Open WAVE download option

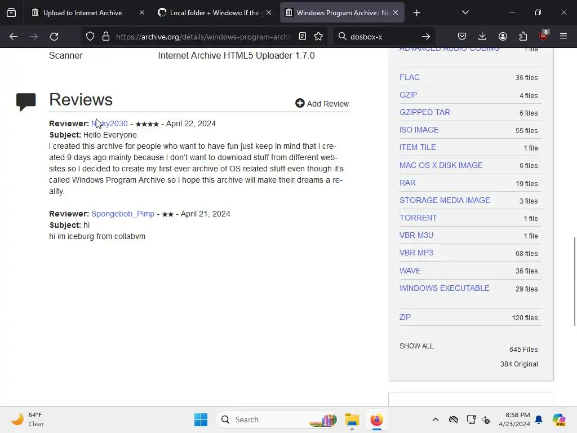[410, 271]
